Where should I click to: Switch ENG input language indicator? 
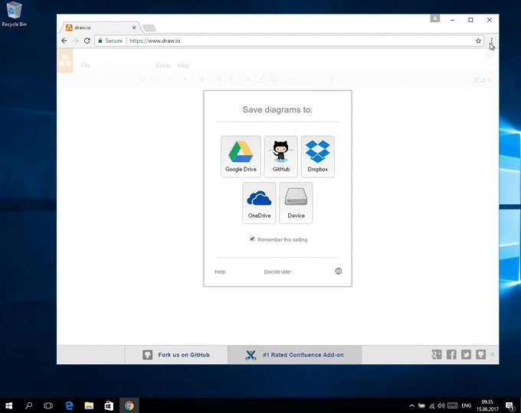click(x=466, y=405)
